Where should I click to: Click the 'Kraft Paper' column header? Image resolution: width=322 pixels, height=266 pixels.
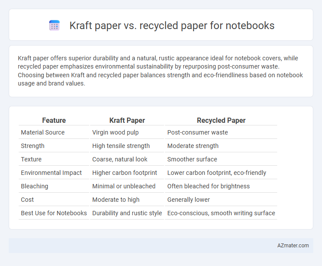coord(127,120)
